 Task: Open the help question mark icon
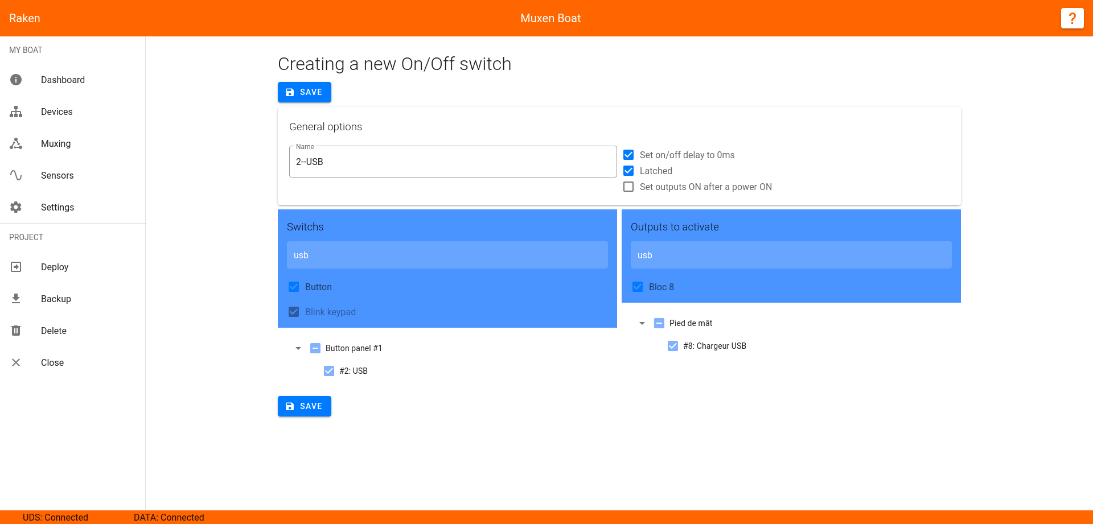(1072, 18)
